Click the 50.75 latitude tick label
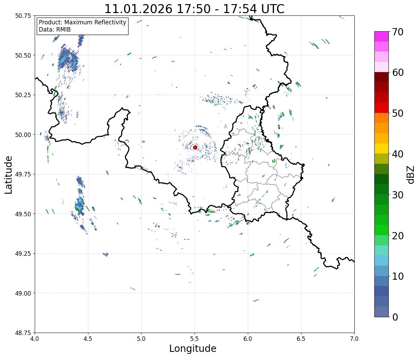 [23, 16]
